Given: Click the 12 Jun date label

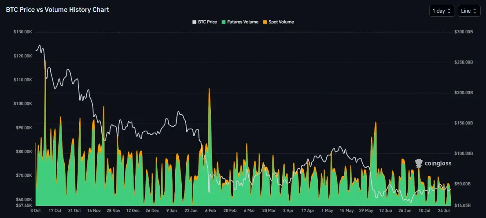Looking at the screenshot, I should 385,211.
